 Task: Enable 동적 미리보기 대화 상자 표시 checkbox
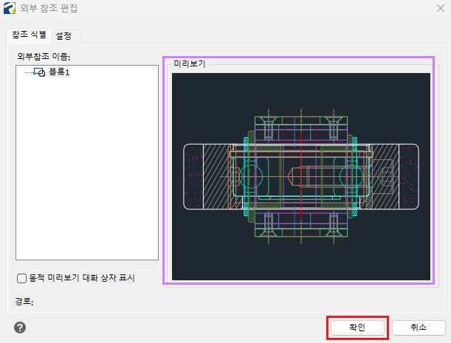(21, 278)
